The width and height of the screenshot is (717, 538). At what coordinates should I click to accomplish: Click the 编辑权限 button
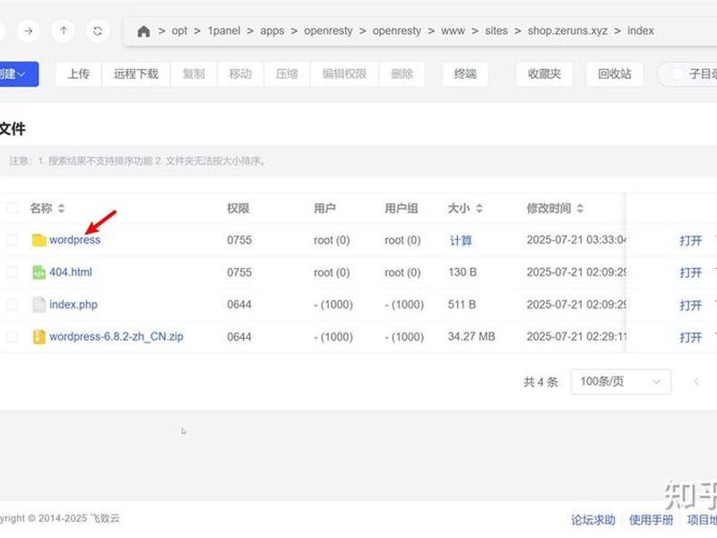344,74
